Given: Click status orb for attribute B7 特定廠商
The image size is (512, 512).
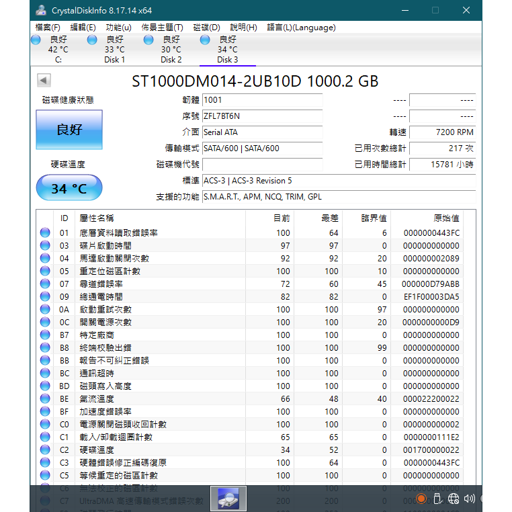Looking at the screenshot, I should point(45,335).
